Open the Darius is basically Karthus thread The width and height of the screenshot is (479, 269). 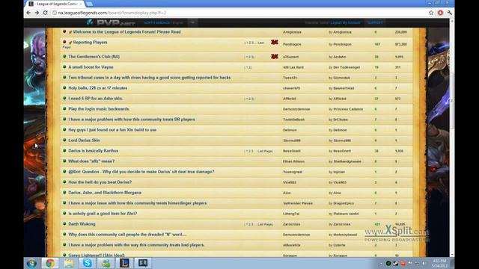(93, 151)
